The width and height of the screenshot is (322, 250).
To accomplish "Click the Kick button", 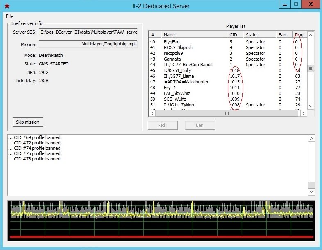I will click(163, 125).
